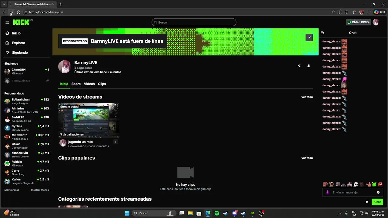Open Windows Start menu
The width and height of the screenshot is (388, 218).
(127, 213)
